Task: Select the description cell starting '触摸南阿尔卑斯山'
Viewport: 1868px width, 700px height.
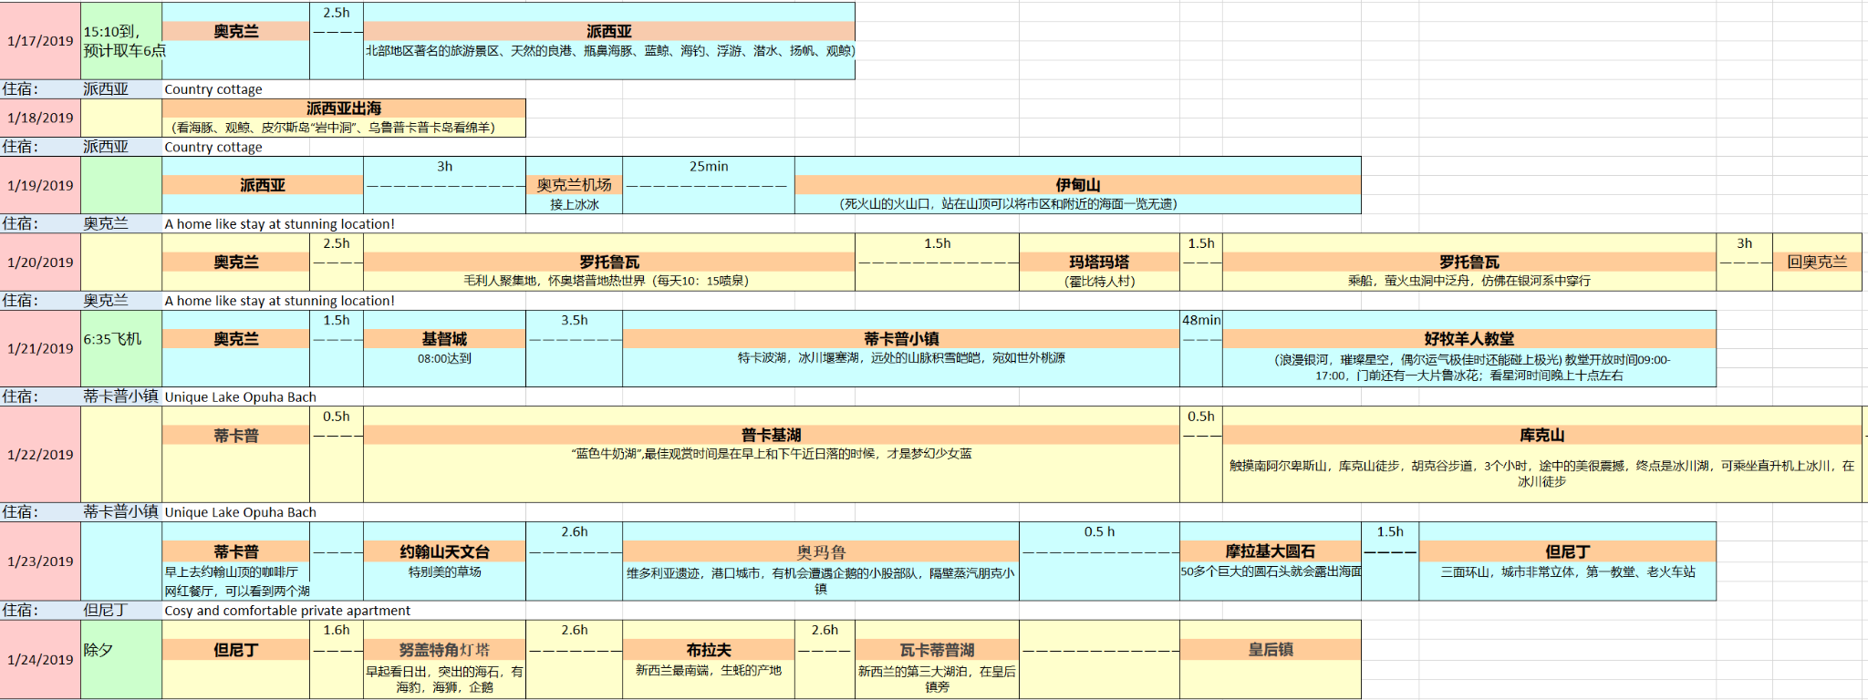Action: [x=1541, y=473]
